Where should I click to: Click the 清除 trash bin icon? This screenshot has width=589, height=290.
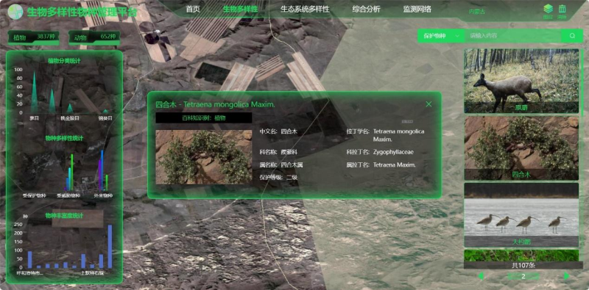click(x=562, y=9)
